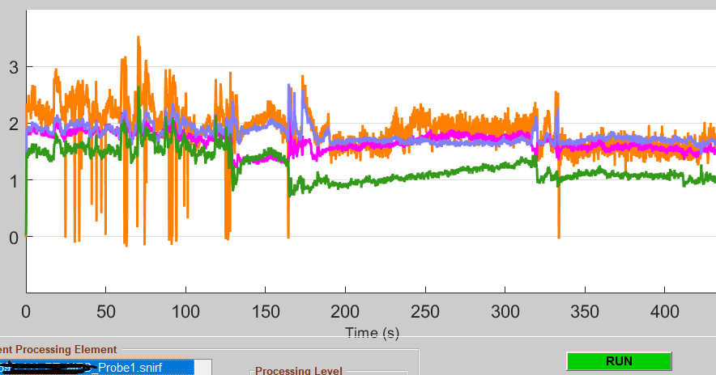Click the purple spike near 165 seconds
The image size is (716, 375).
(x=289, y=87)
